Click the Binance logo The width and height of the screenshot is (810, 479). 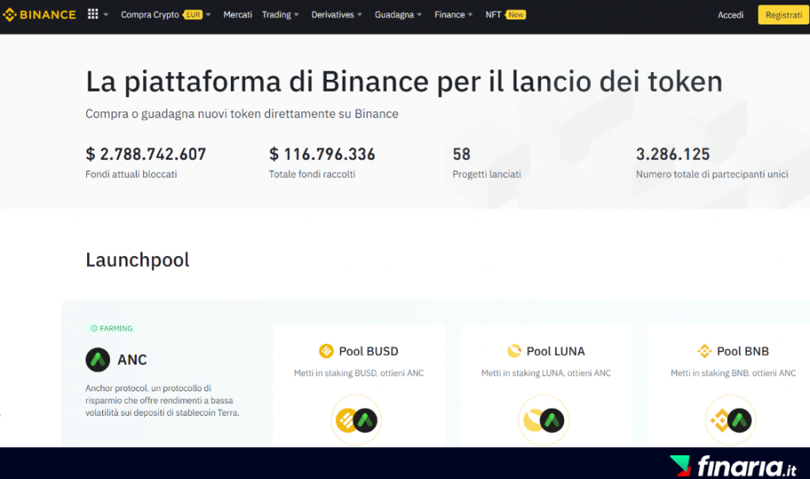(40, 14)
